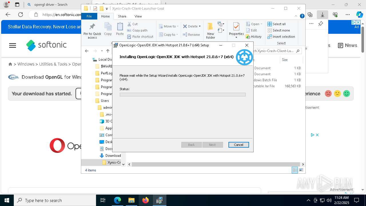Open the Open dropdown in ribbon
Screen dimensions: 366x206
254,24
